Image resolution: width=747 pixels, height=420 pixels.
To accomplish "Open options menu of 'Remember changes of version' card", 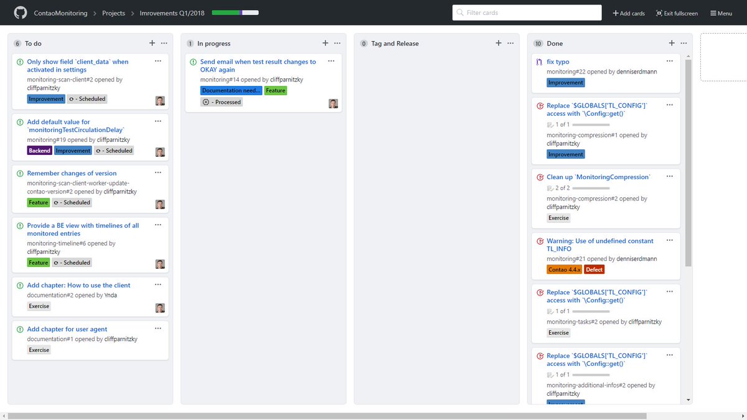I will [158, 172].
